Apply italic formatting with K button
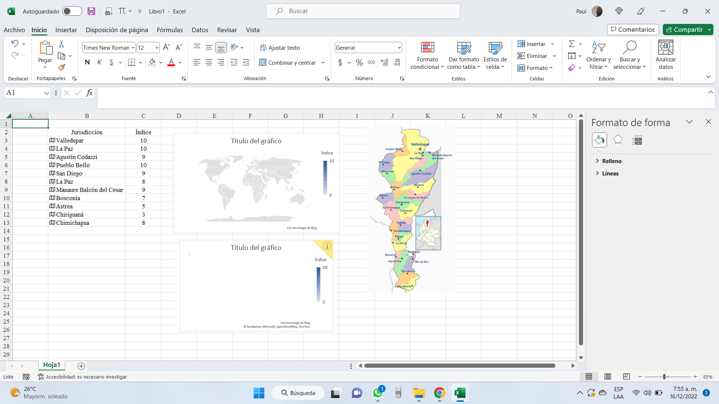Image resolution: width=719 pixels, height=404 pixels. (99, 62)
